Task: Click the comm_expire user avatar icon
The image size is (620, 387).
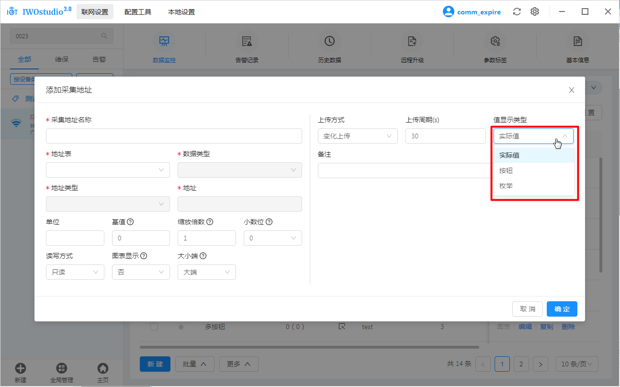Action: click(x=448, y=11)
